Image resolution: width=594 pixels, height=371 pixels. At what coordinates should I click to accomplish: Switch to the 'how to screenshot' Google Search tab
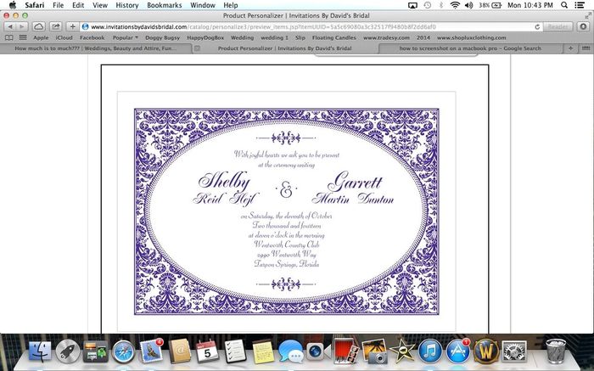click(x=470, y=48)
